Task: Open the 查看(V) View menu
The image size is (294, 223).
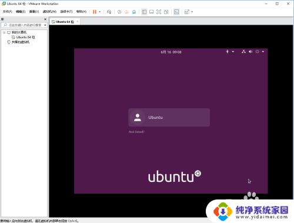Action: click(34, 12)
